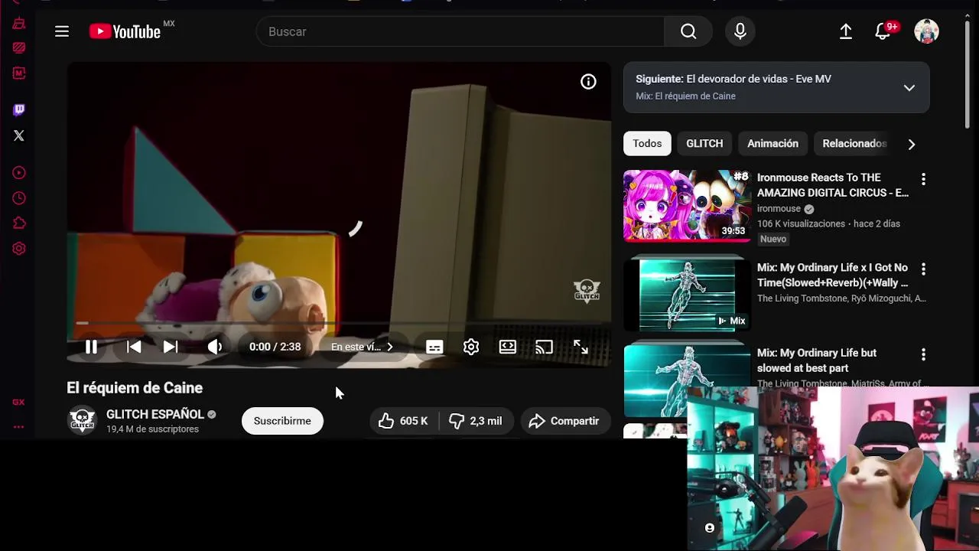Viewport: 979px width, 551px height.
Task: Go to the YouTube home logo
Action: [x=125, y=31]
